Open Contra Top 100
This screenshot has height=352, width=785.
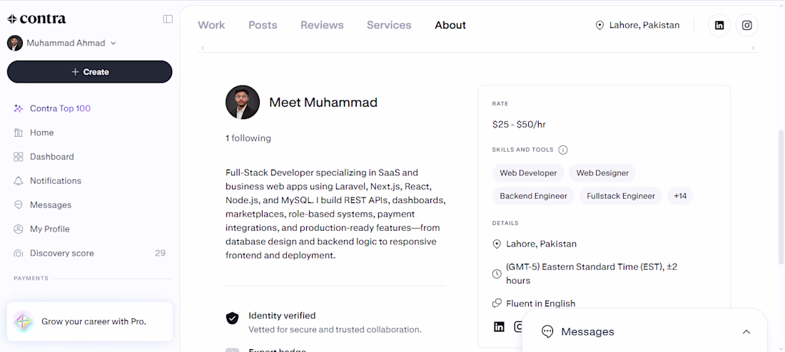pos(60,108)
